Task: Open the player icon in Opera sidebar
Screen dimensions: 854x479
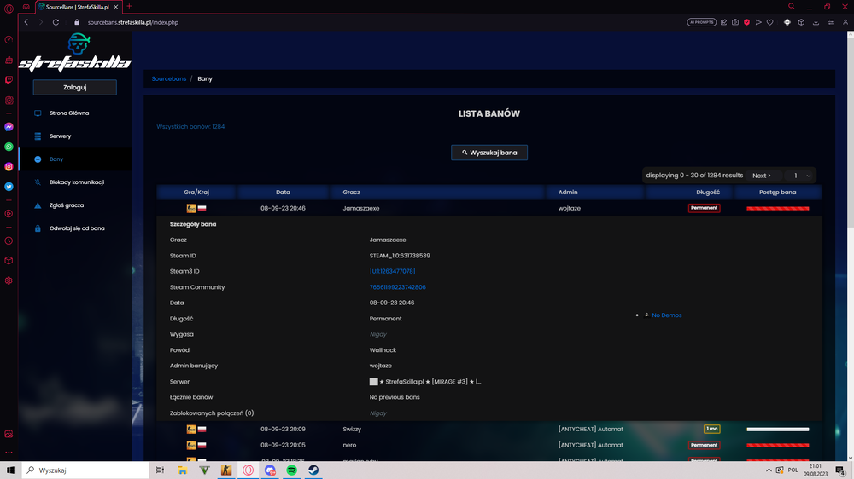Action: (9, 214)
